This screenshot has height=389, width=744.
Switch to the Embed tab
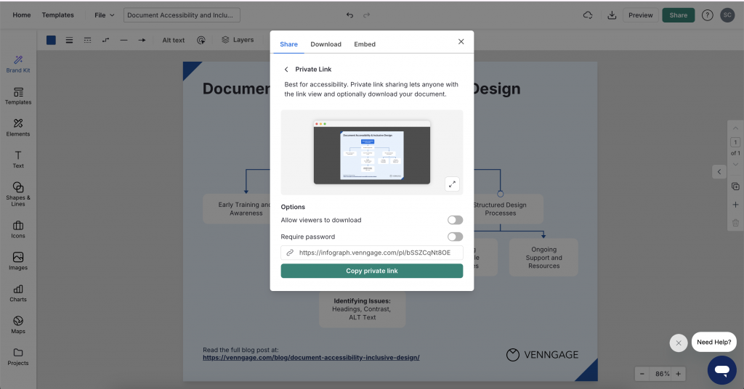coord(365,44)
